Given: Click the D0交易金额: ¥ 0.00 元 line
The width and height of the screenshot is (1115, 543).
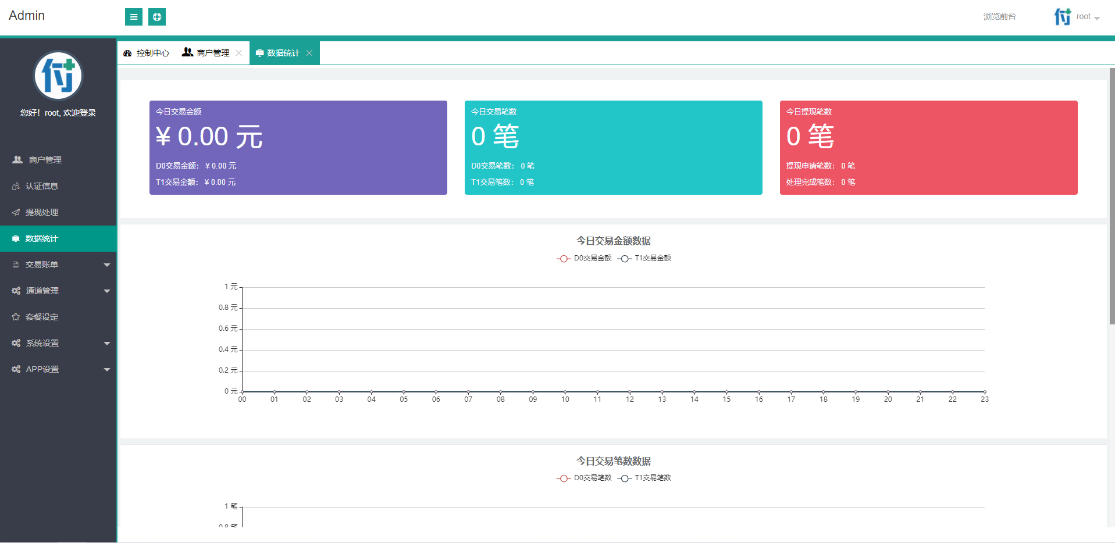Looking at the screenshot, I should click(196, 166).
